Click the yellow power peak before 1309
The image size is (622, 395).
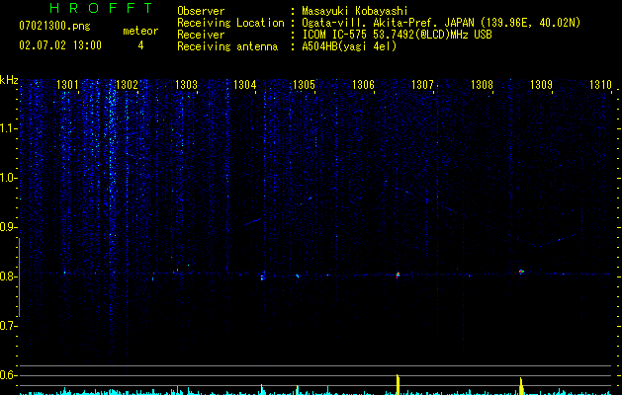(x=521, y=386)
